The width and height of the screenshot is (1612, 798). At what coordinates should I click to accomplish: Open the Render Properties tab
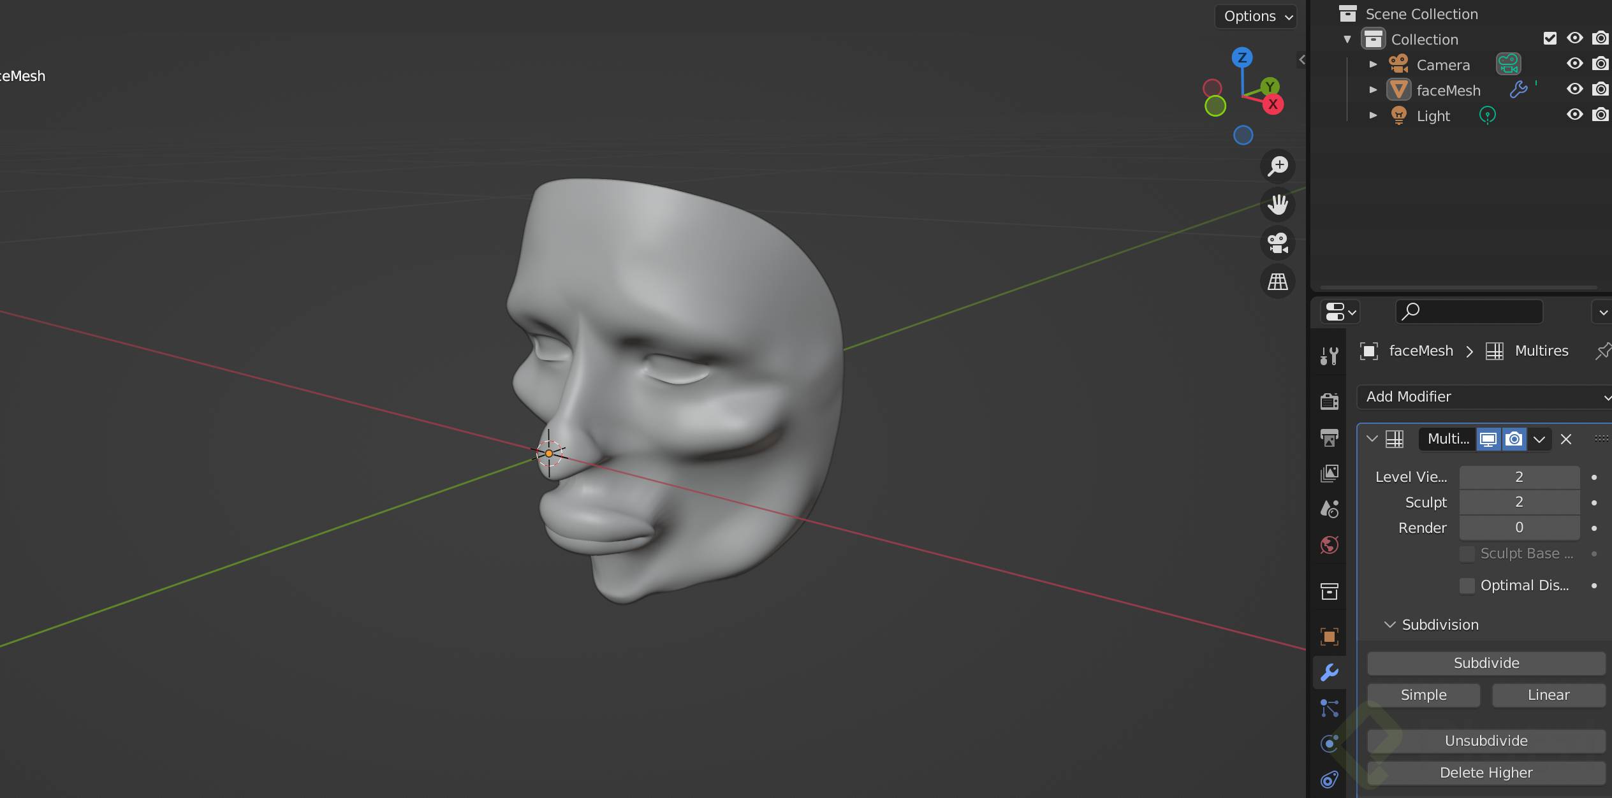(x=1330, y=400)
